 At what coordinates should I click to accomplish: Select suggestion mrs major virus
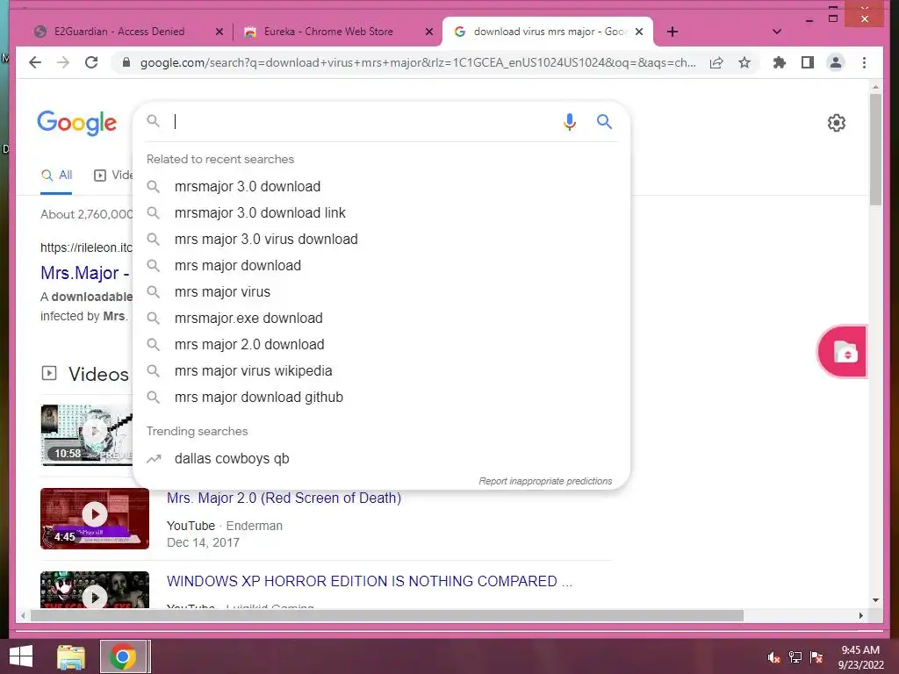(381, 291)
